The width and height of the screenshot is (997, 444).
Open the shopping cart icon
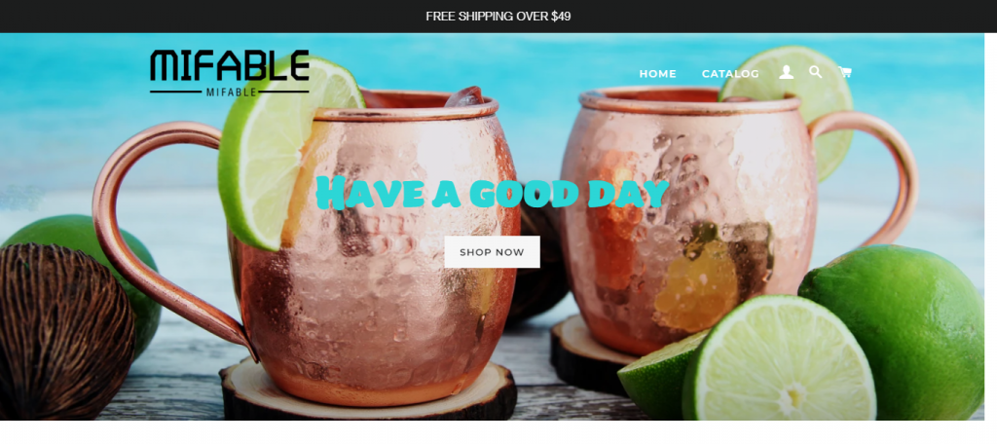pyautogui.click(x=844, y=72)
